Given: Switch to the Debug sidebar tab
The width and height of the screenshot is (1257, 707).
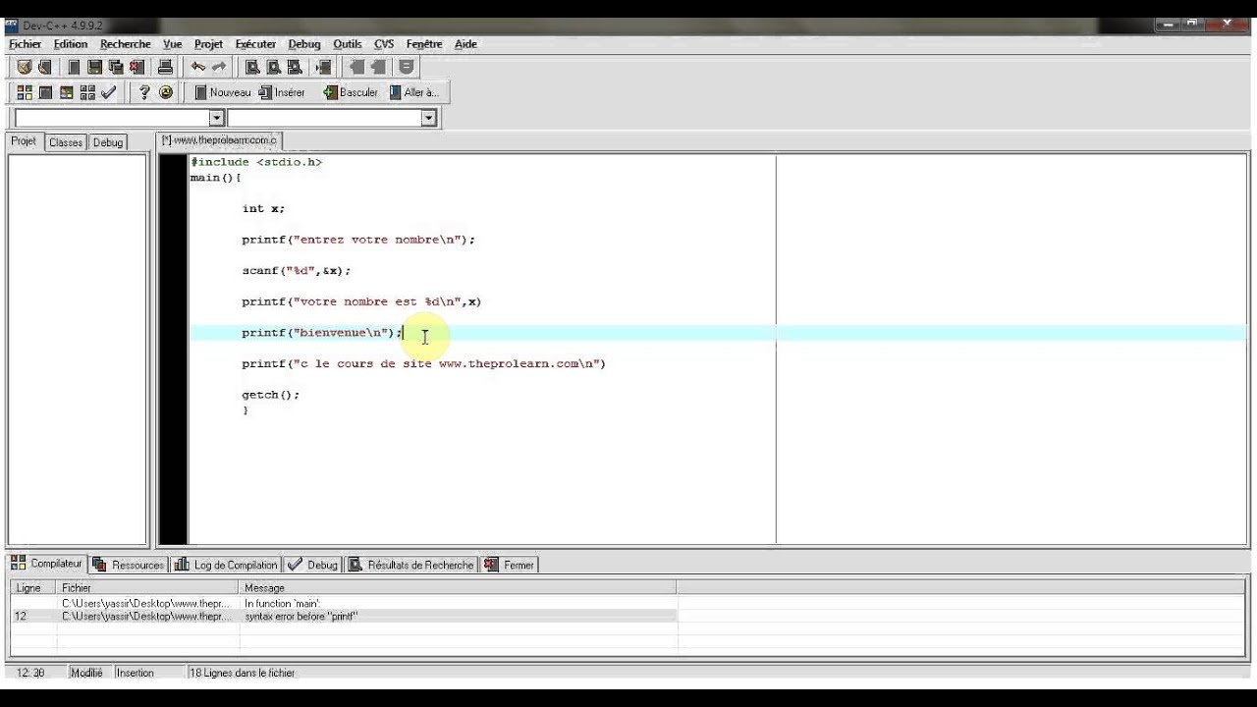Looking at the screenshot, I should 108,142.
